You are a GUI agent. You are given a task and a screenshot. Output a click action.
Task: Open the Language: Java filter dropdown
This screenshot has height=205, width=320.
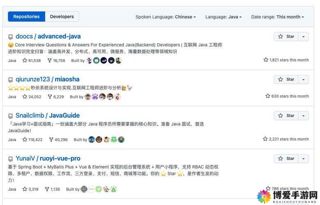(223, 17)
